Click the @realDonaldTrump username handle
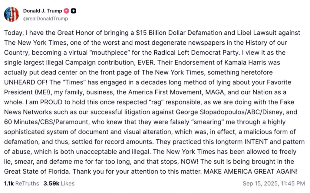Screen dimensions: 310x193 [x=45, y=18]
